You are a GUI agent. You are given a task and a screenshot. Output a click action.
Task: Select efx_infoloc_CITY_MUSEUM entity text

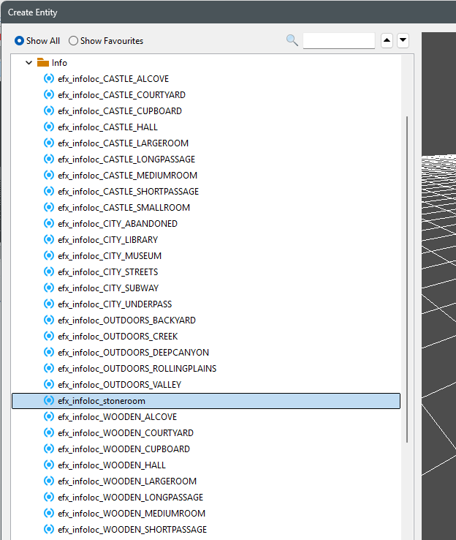click(x=110, y=256)
